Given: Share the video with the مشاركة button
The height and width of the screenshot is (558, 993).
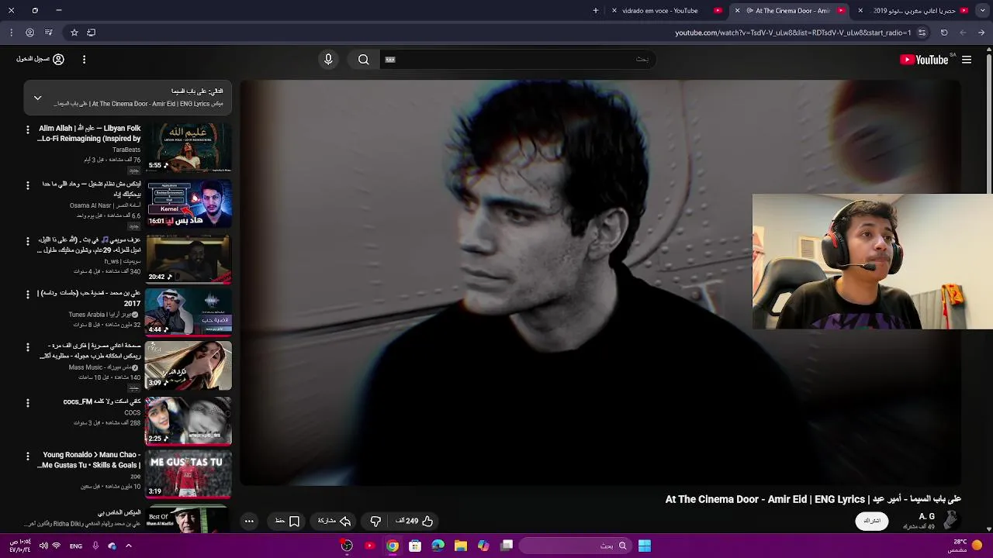Looking at the screenshot, I should coord(334,521).
